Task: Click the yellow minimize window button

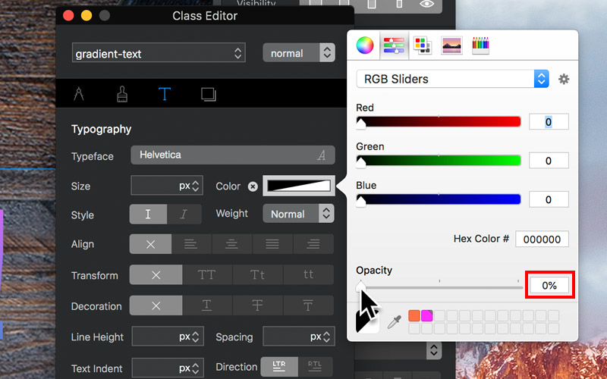Action: tap(86, 15)
